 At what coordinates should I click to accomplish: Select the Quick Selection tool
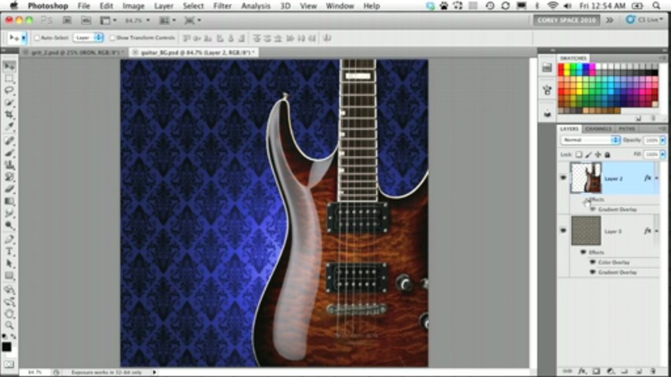coord(9,103)
